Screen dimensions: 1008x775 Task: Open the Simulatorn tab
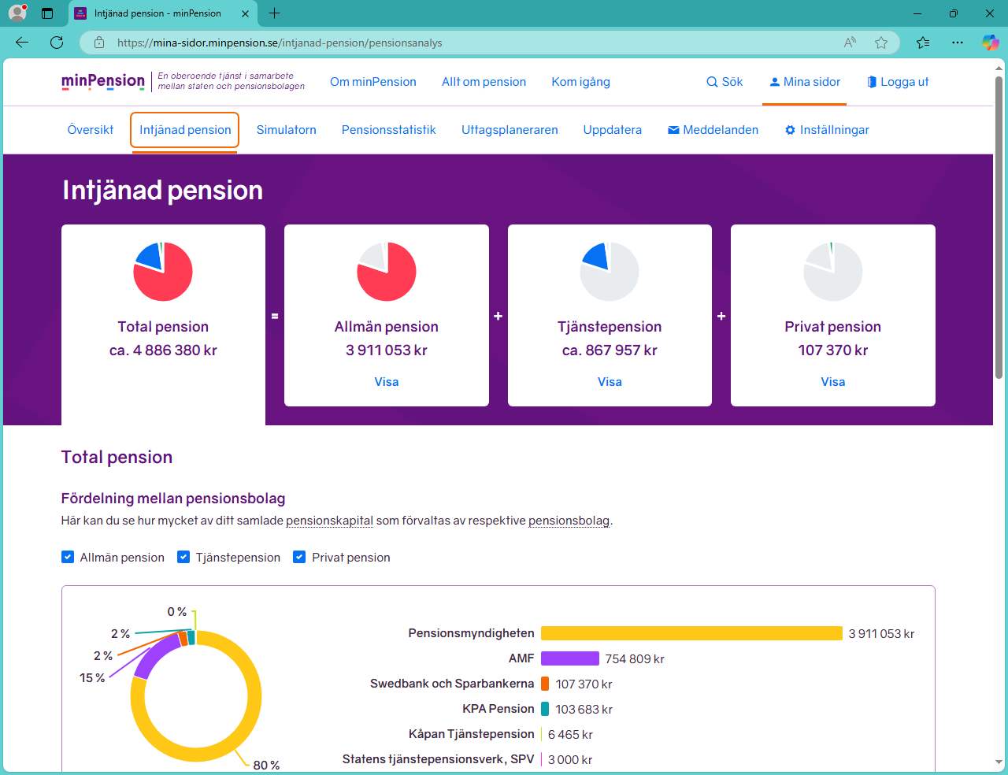(x=287, y=130)
